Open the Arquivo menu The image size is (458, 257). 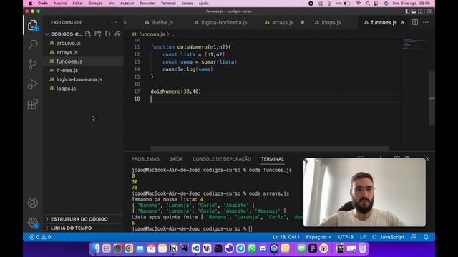pos(60,4)
